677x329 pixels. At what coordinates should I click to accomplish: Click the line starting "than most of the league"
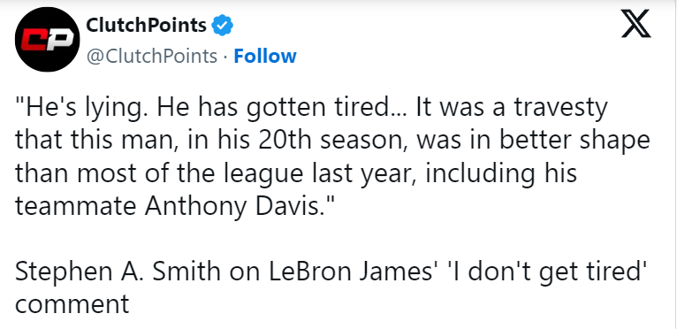[x=296, y=174]
